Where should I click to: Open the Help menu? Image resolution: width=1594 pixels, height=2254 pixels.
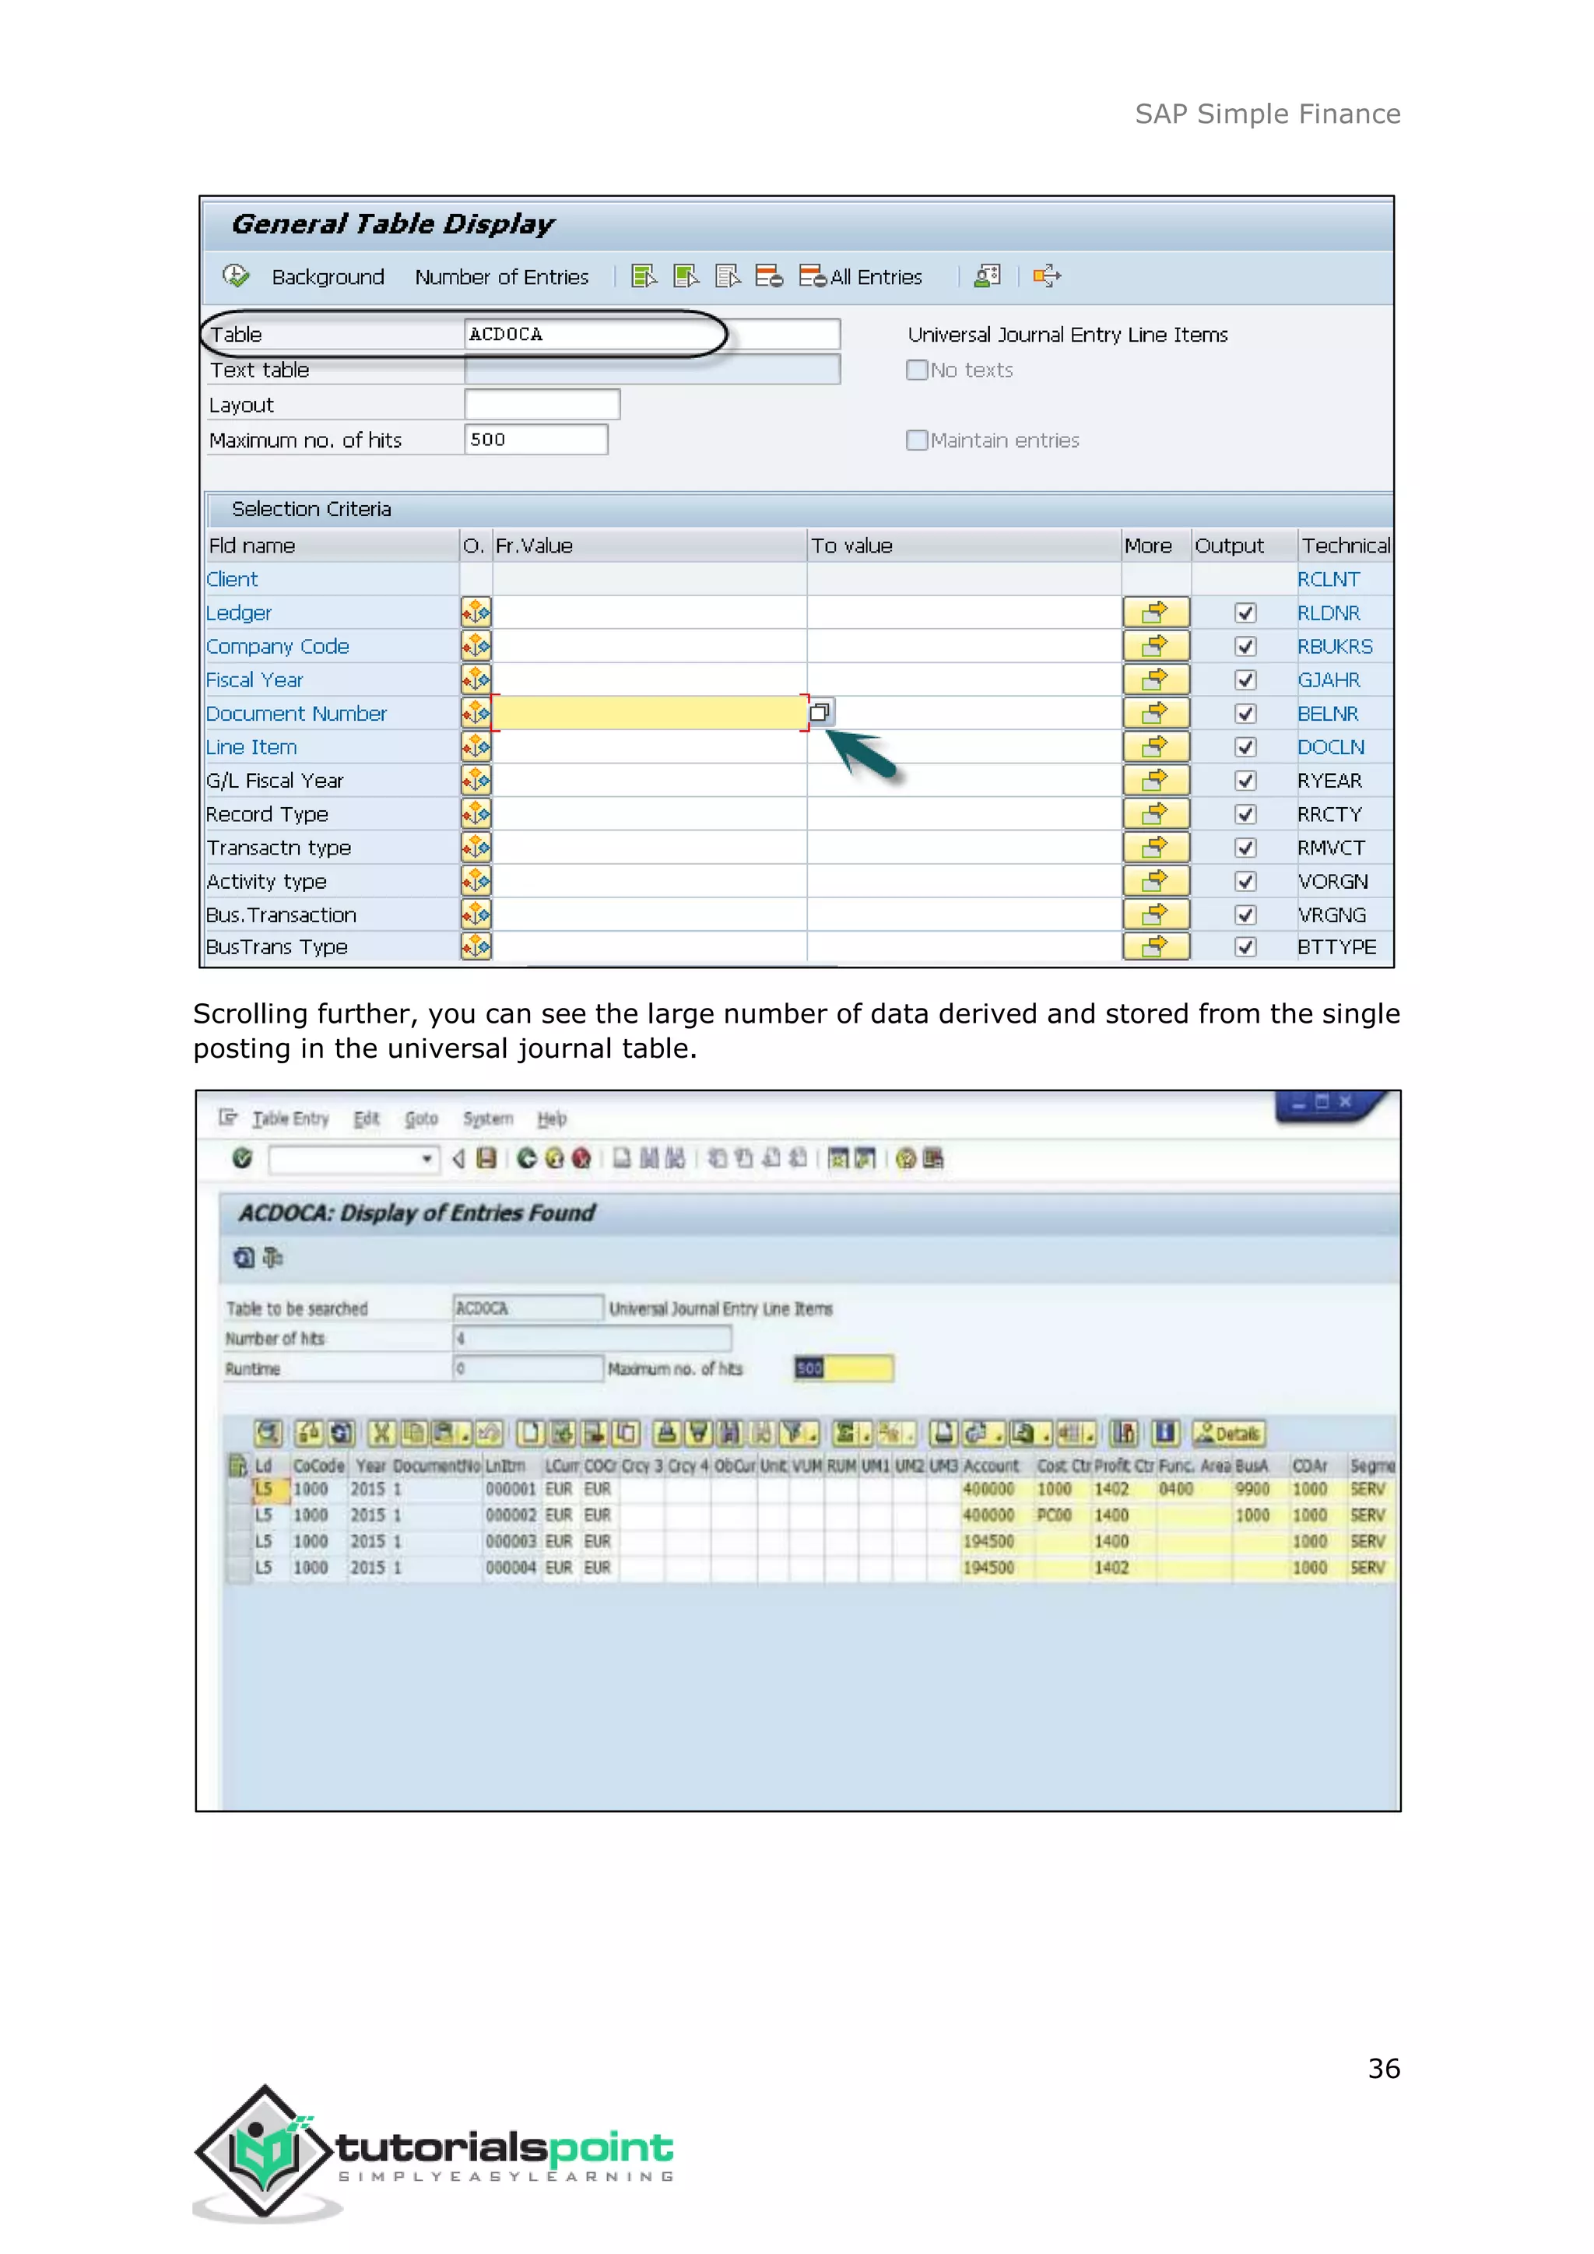coord(552,1118)
